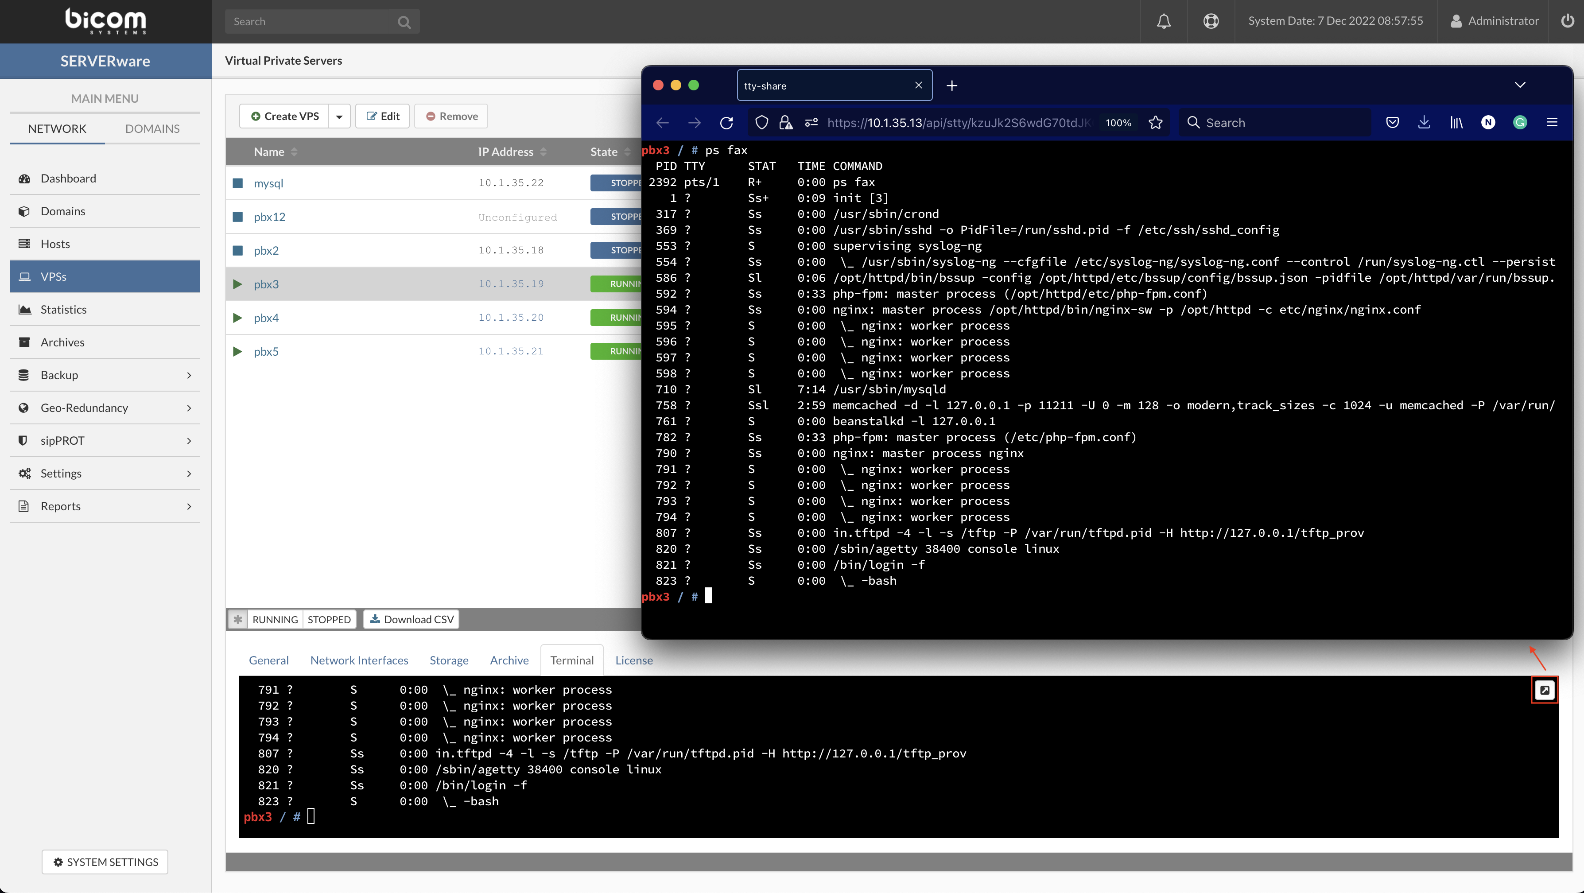Expand the Geo-Redundancy sidebar menu

[105, 408]
